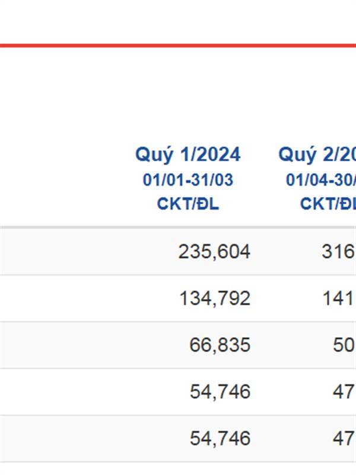The width and height of the screenshot is (356, 475).
Task: Select the 01/01-31/03 date range label
Action: [x=187, y=180]
